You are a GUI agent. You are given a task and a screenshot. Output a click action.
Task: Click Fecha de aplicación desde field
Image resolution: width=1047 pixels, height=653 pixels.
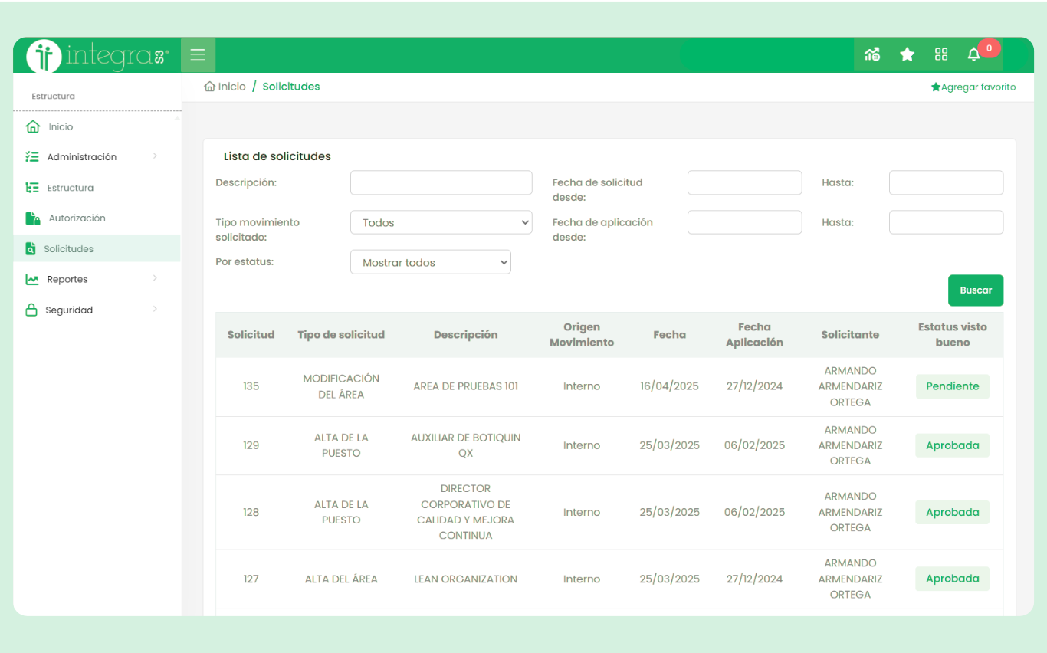(x=744, y=222)
